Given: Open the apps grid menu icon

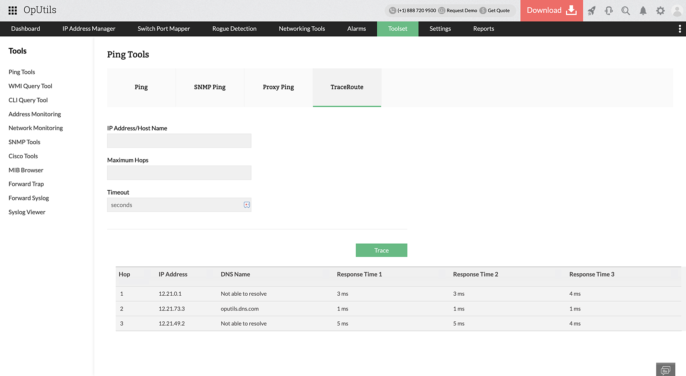Looking at the screenshot, I should pos(13,11).
